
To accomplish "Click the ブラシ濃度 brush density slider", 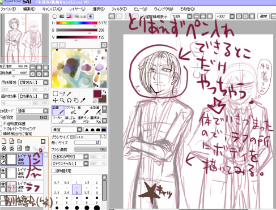I will 91,149.
